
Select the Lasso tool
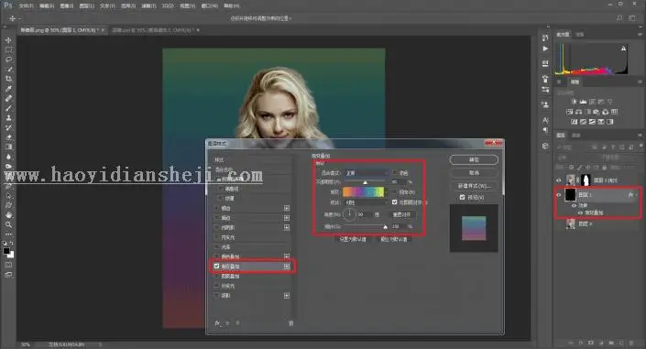[8, 60]
